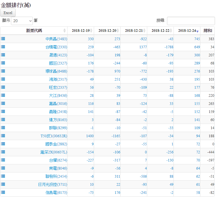Viewport: 216px width, 198px height.
Task: Open the list icon next to 鴻海(2317)
Action: coord(3,79)
